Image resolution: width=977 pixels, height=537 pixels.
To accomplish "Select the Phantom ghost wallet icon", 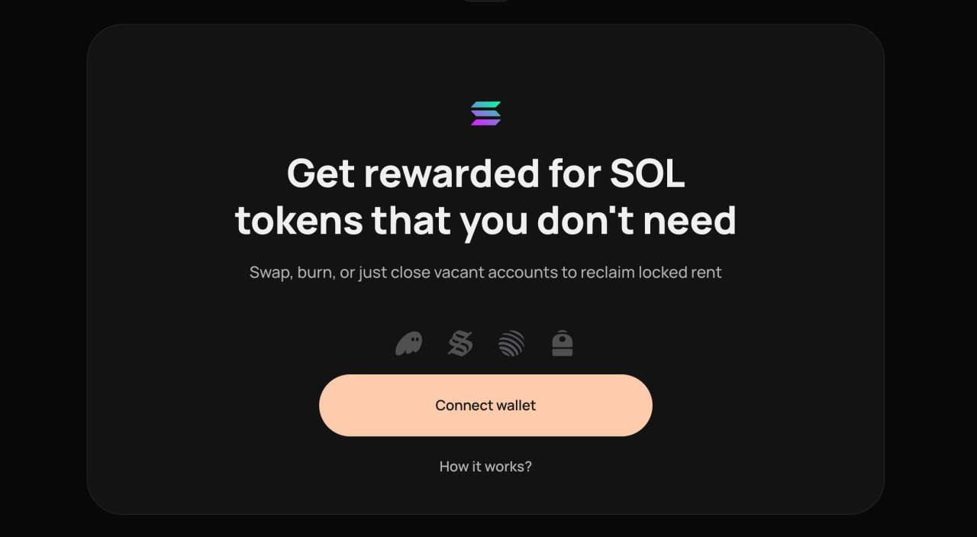I will coord(408,344).
